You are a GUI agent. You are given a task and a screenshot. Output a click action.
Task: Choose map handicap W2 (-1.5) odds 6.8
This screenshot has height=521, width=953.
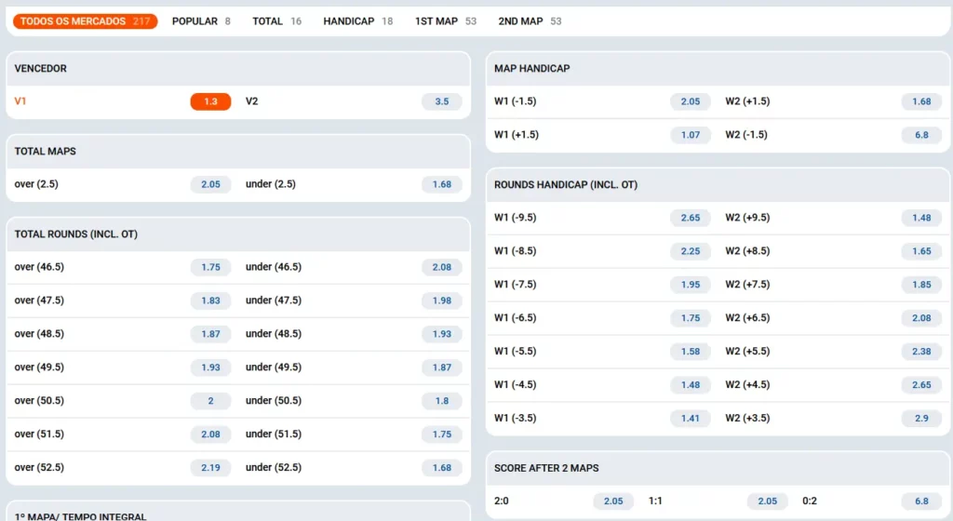(921, 135)
